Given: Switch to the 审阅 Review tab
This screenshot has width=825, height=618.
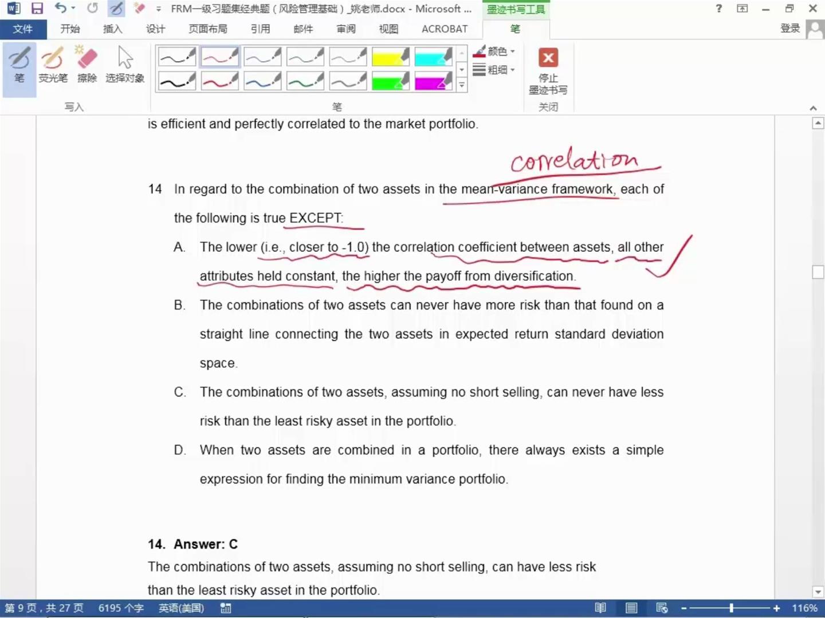Looking at the screenshot, I should [346, 29].
